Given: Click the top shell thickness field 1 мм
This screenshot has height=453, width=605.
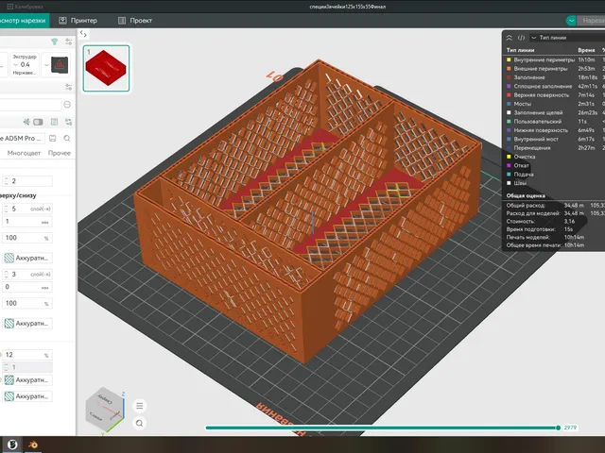Looking at the screenshot, I should click(x=27, y=222).
